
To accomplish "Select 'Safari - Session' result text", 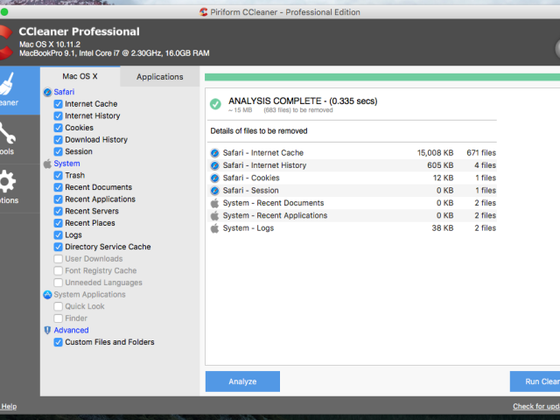I will click(251, 191).
